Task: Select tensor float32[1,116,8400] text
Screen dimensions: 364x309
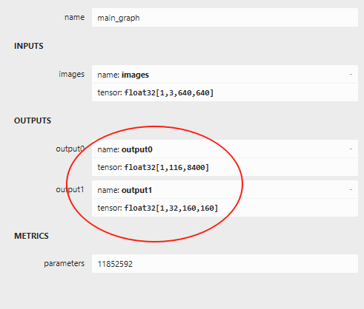Action: (x=153, y=168)
